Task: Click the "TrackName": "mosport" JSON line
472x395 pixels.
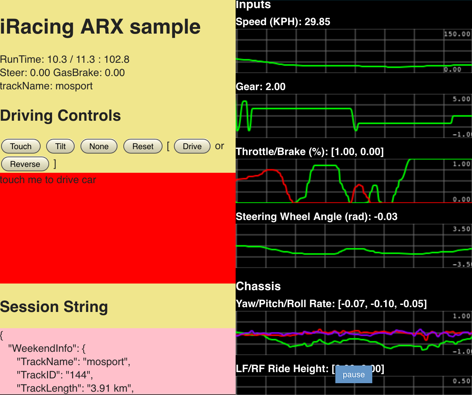Action: pyautogui.click(x=73, y=362)
